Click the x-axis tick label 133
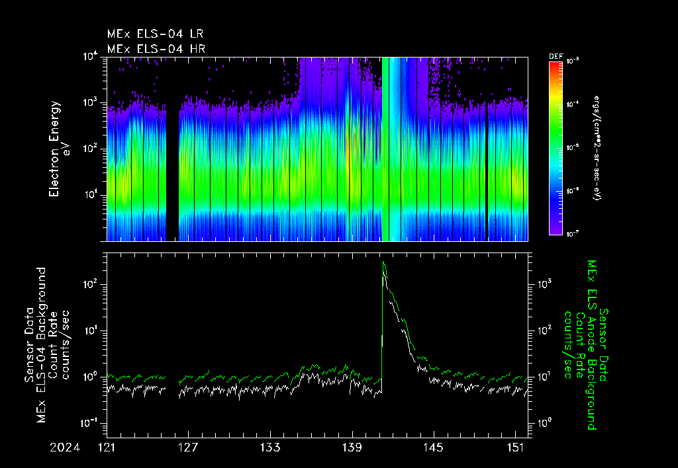This screenshot has width=678, height=468. coord(270,448)
